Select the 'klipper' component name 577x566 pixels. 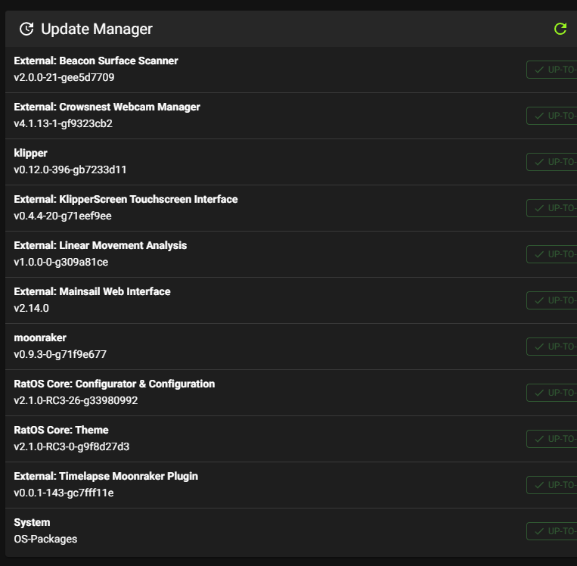(x=30, y=153)
